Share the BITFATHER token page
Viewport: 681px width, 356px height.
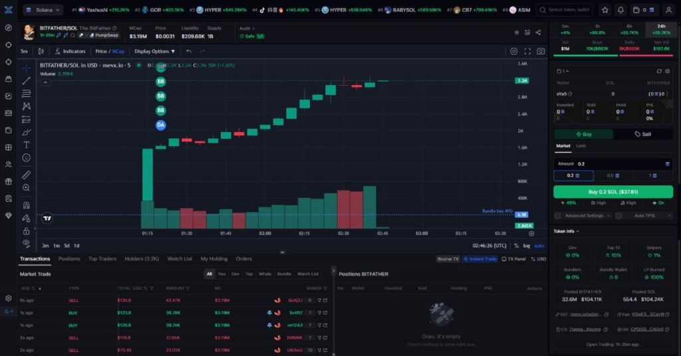tap(538, 33)
